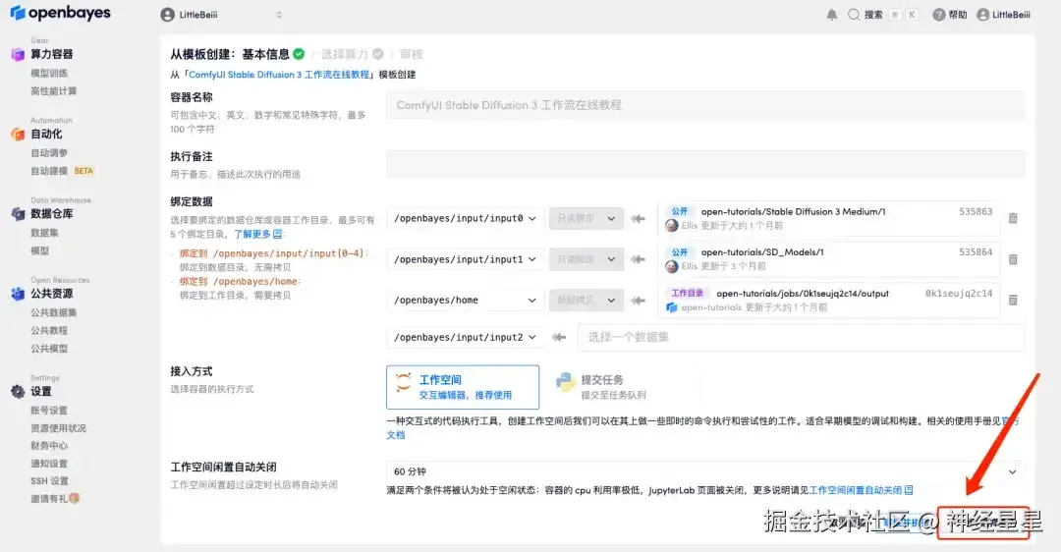
Task: Click the 审核 step in breadcrumb
Action: [412, 53]
